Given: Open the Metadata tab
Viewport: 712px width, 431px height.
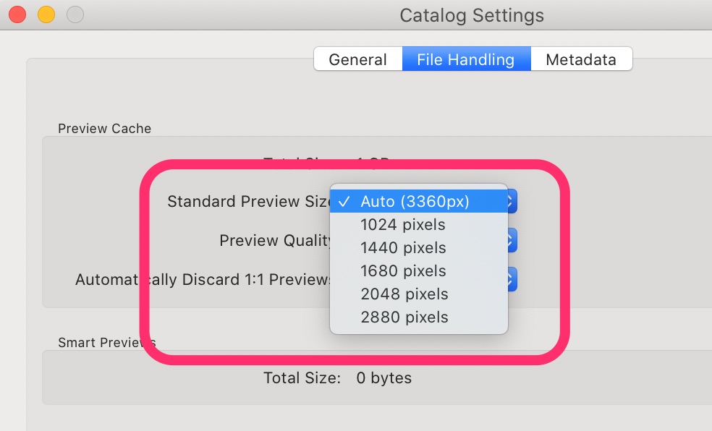Looking at the screenshot, I should (x=581, y=59).
